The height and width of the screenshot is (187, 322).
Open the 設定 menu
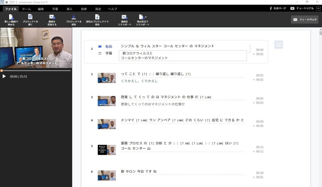(x=98, y=9)
